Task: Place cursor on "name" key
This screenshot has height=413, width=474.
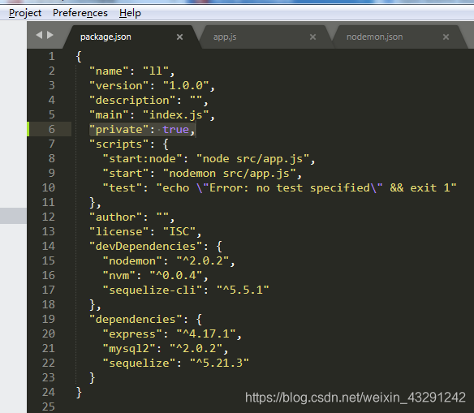Action: 109,71
